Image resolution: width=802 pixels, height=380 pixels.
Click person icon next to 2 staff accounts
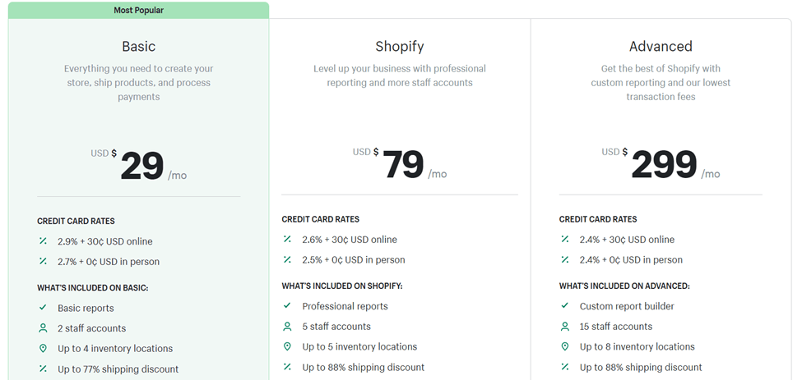[43, 328]
